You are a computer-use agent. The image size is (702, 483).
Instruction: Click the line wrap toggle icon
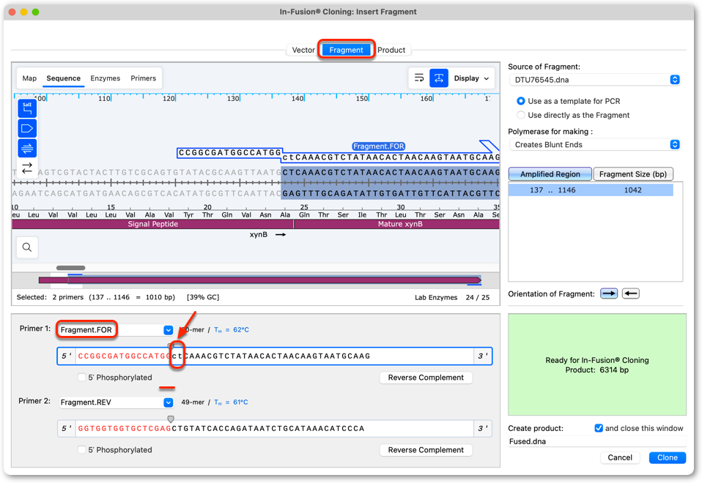[x=419, y=78]
